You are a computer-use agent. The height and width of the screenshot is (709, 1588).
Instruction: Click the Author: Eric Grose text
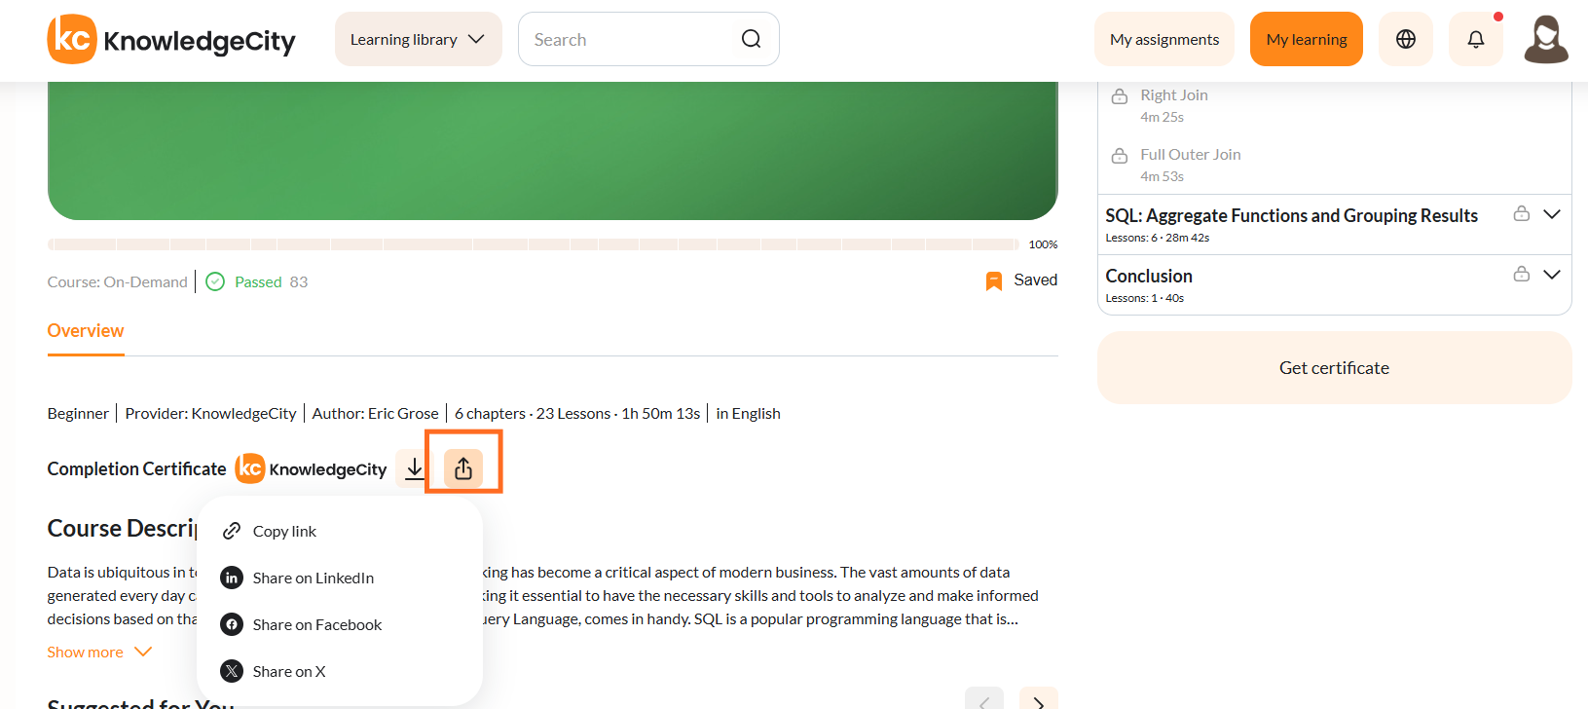click(x=375, y=413)
